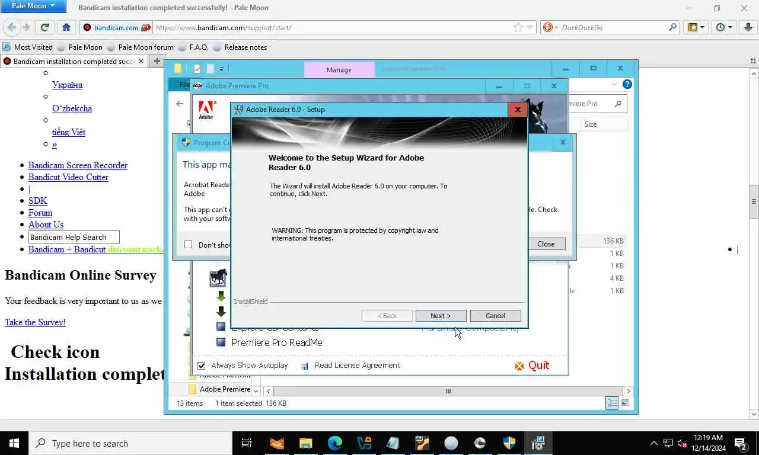Click bandicam.com site identity button
Screen dimensions: 759x455
116,27
